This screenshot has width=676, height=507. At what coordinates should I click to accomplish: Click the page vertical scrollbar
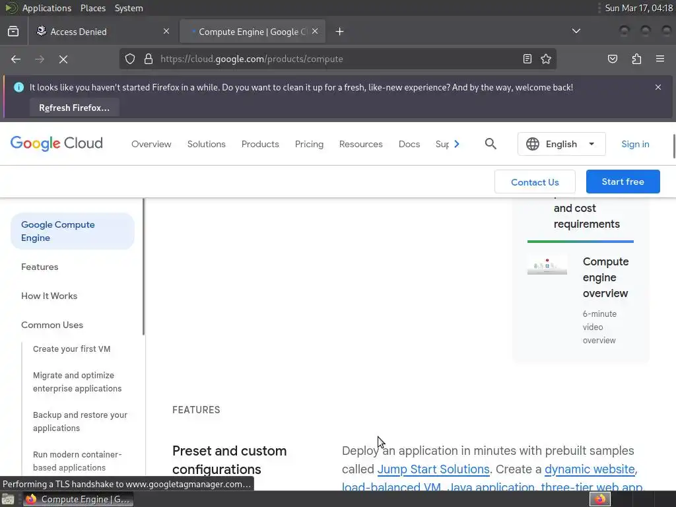[x=674, y=146]
